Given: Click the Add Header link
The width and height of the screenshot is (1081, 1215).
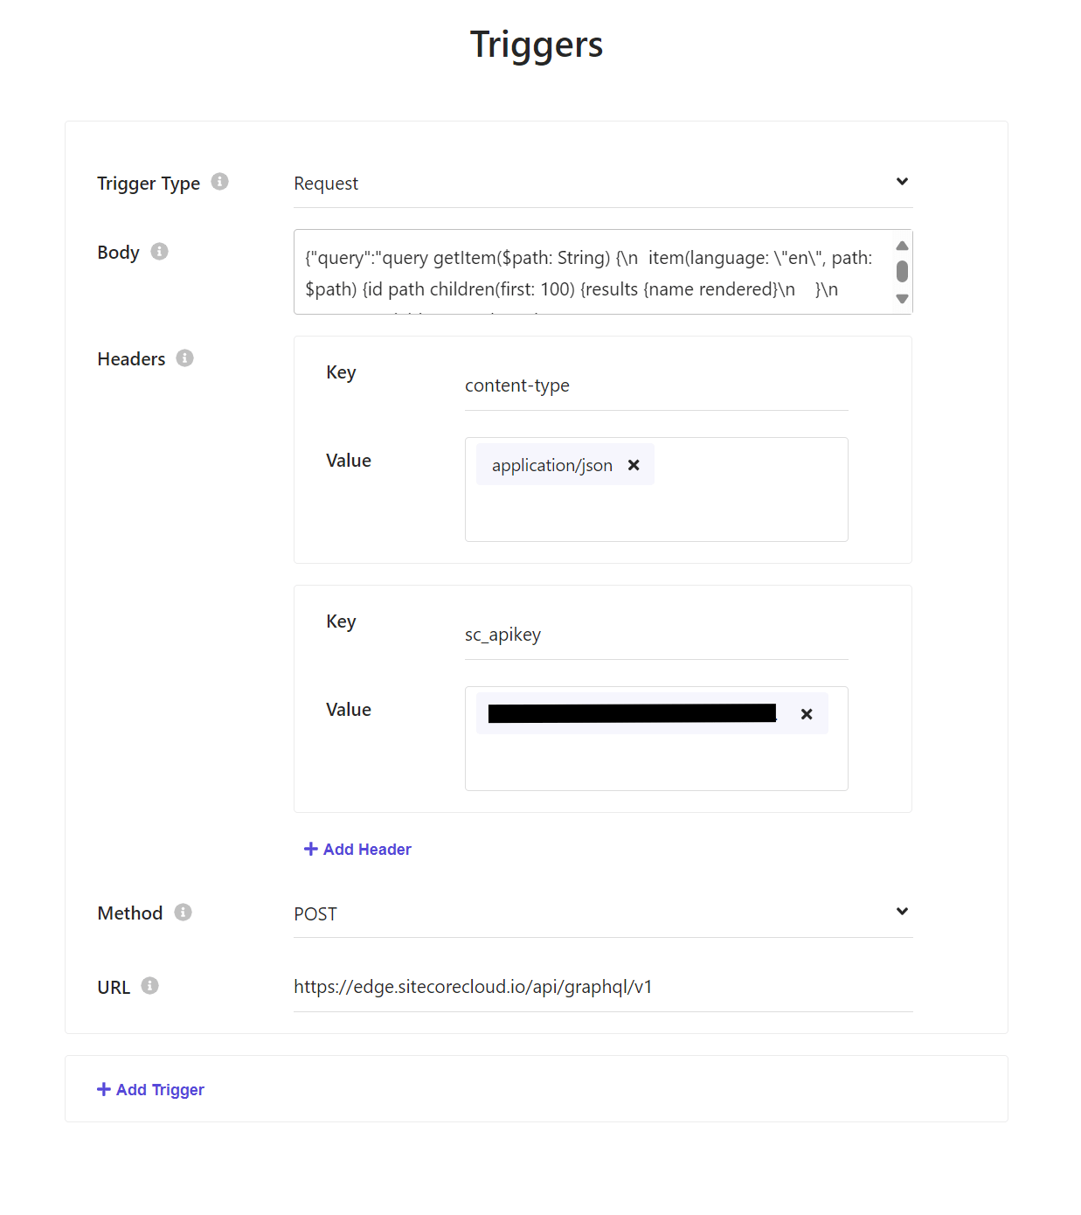Looking at the screenshot, I should point(357,850).
